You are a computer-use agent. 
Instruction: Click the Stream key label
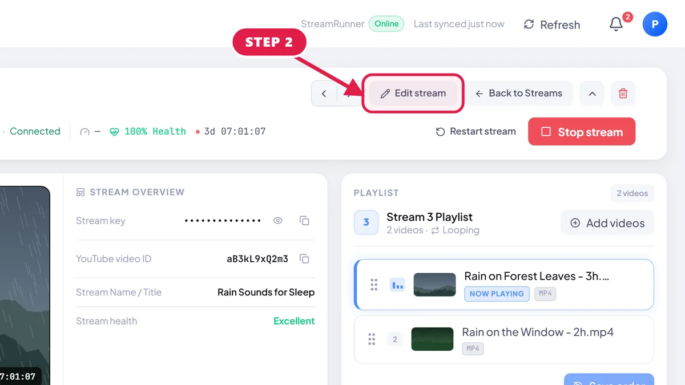coord(100,221)
